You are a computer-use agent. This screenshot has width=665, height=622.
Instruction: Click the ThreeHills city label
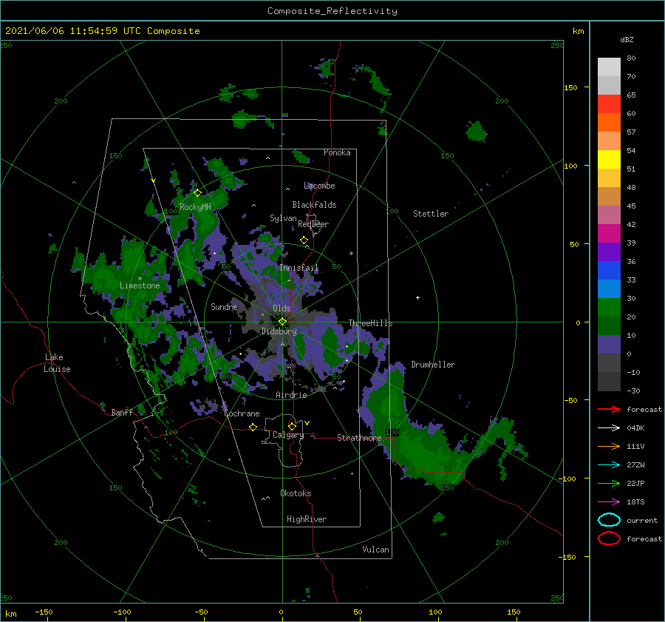371,323
